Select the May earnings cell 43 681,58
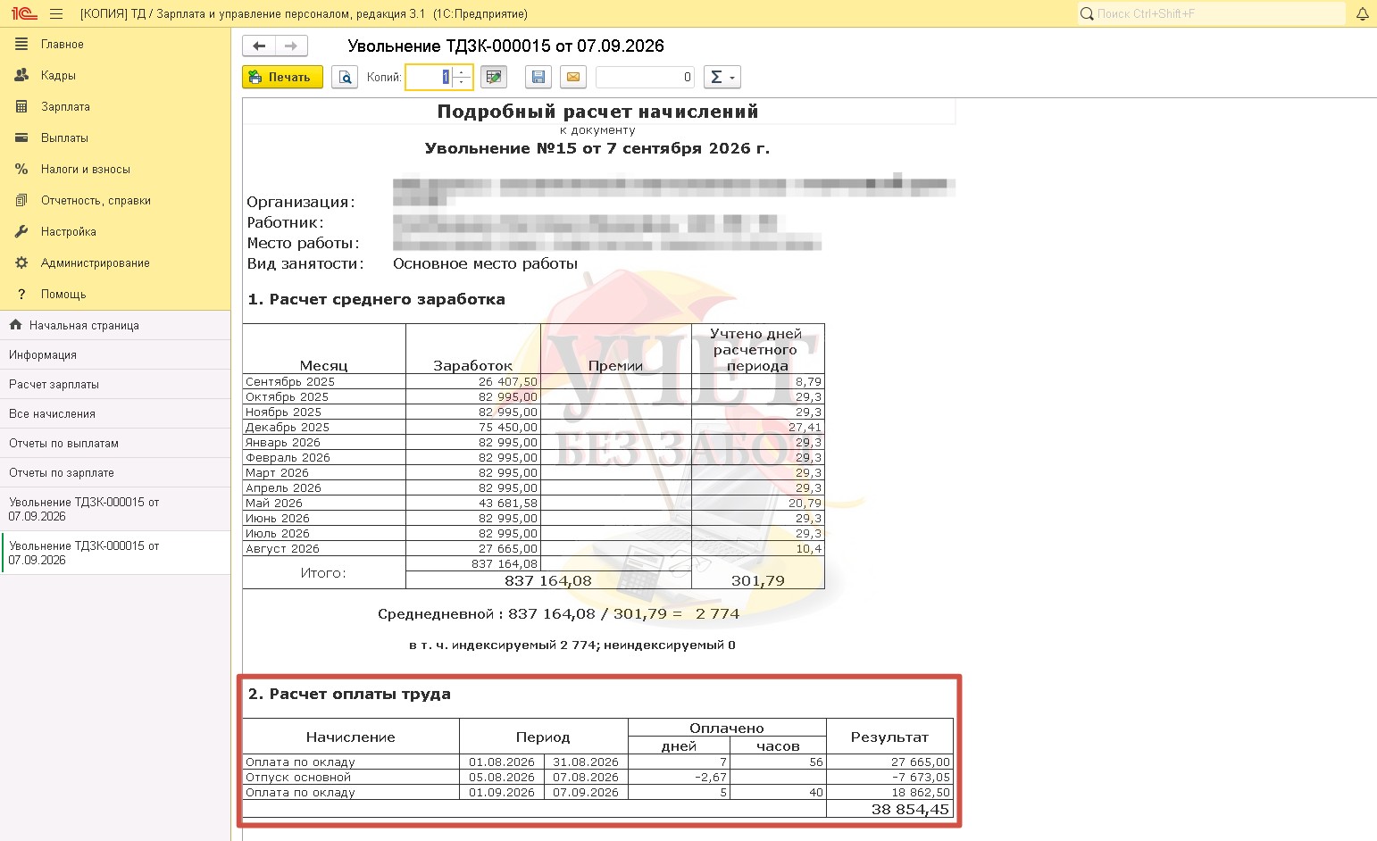1377x841 pixels. coord(473,503)
